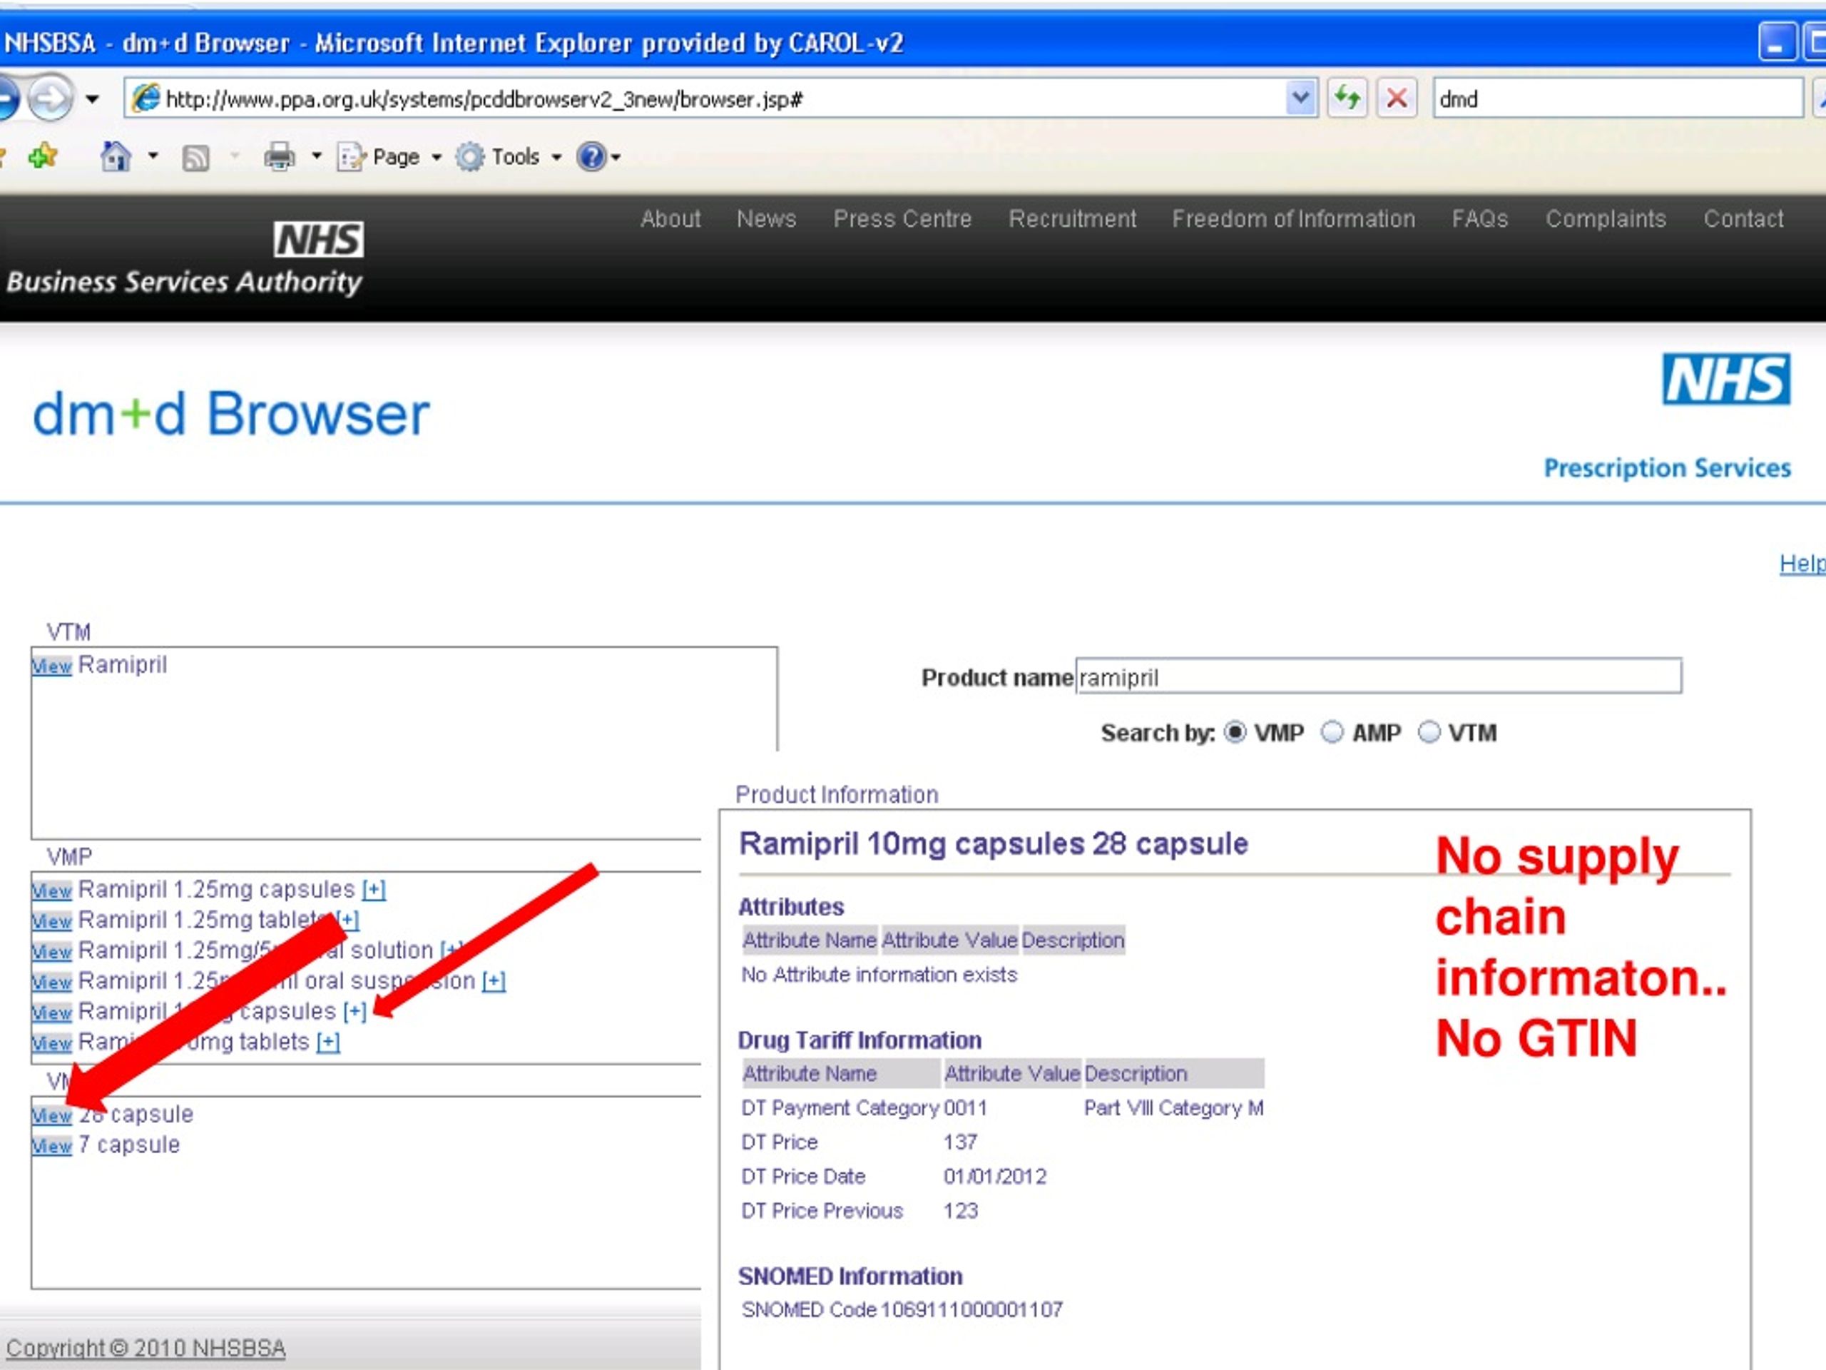Expand Ramipril 1.25mg capsules [+]
Viewport: 1826px width, 1370px height.
pos(374,890)
